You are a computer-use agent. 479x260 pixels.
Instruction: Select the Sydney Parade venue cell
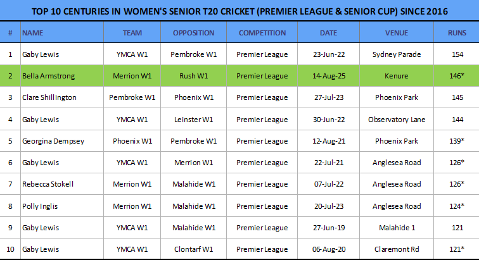397,54
